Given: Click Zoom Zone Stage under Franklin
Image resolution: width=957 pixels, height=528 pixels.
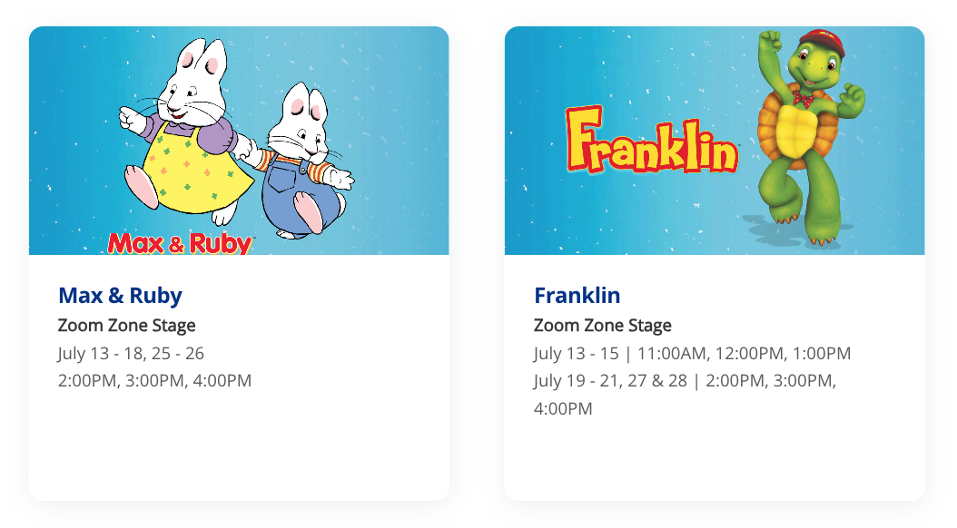Looking at the screenshot, I should [602, 325].
